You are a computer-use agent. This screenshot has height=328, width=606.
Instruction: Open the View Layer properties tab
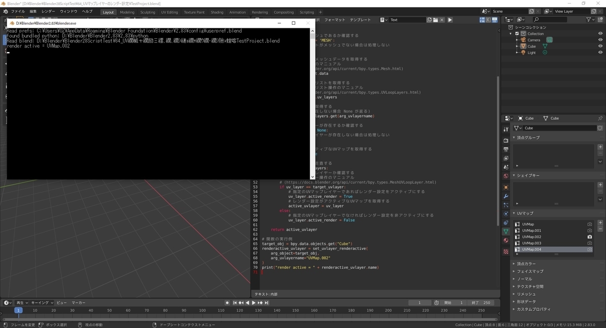506,158
